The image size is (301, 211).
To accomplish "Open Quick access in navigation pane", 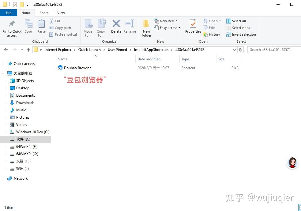I will pyautogui.click(x=24, y=64).
